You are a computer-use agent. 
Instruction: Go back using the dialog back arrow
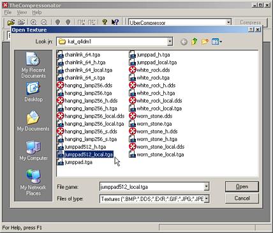[x=184, y=42]
